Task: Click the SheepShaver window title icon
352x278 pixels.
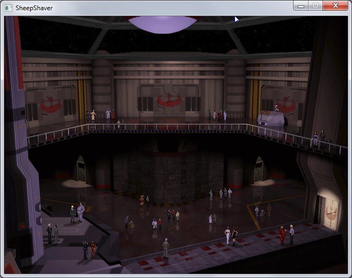Action: 8,8
